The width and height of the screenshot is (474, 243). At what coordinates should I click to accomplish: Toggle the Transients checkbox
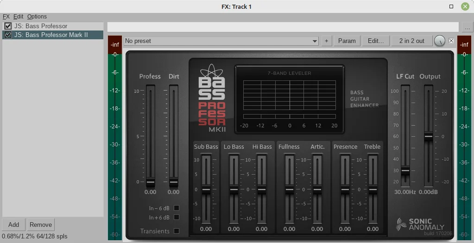pyautogui.click(x=177, y=231)
